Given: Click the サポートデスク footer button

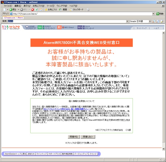Looking at the screenshot, I should click(x=54, y=154).
